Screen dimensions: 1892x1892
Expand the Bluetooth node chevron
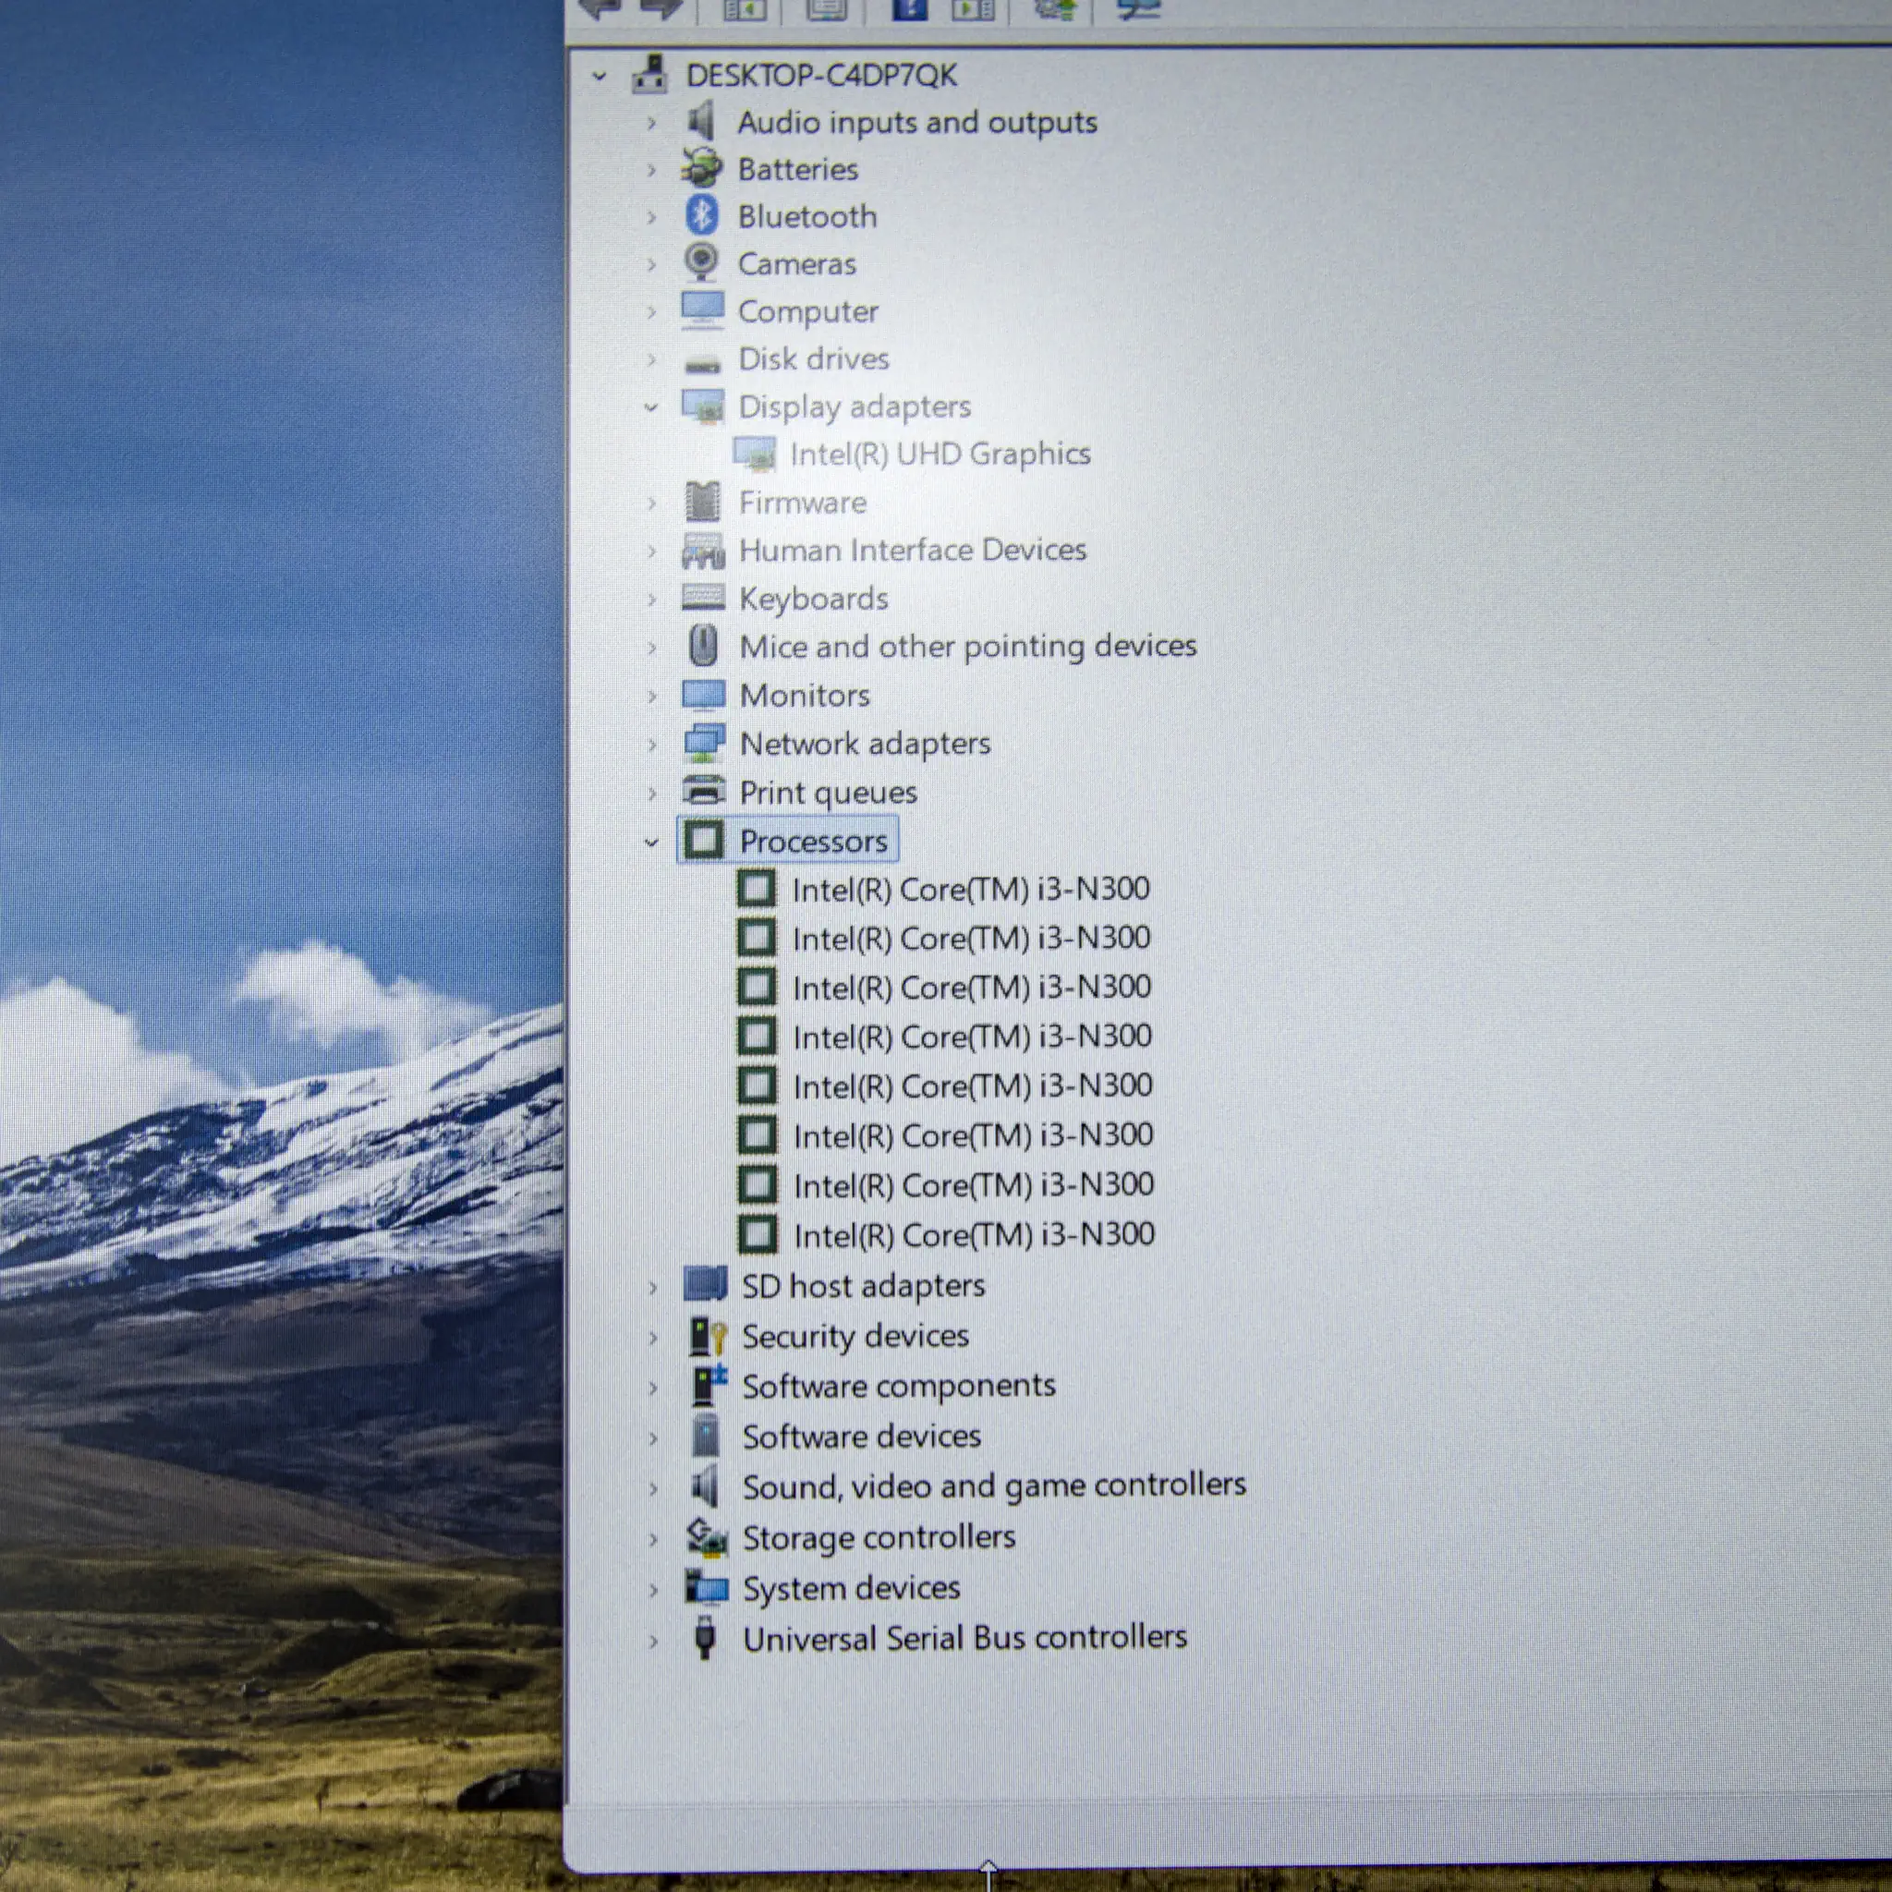tap(651, 216)
